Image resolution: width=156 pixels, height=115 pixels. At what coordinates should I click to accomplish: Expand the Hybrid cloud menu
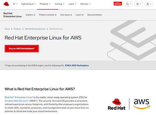tap(28, 4)
